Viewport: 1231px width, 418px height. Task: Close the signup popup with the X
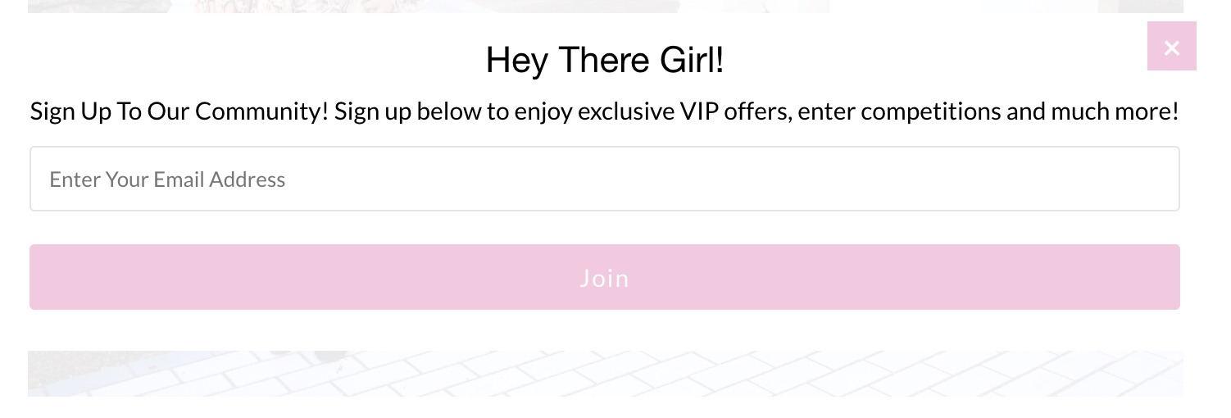[x=1171, y=47]
